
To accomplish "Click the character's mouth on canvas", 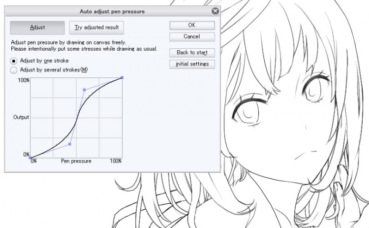I will (305, 154).
